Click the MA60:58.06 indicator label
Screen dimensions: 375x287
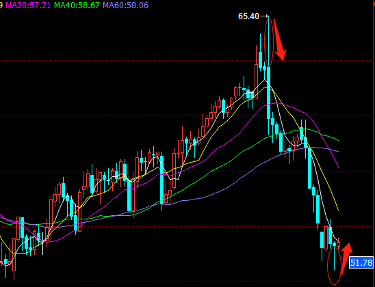(x=125, y=5)
